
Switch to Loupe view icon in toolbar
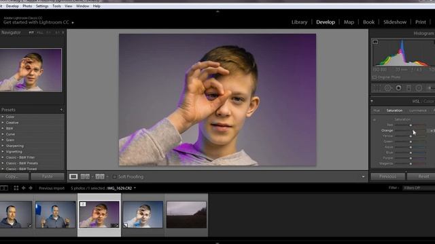click(x=73, y=176)
